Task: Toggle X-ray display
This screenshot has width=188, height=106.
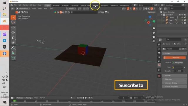Action: (140, 9)
